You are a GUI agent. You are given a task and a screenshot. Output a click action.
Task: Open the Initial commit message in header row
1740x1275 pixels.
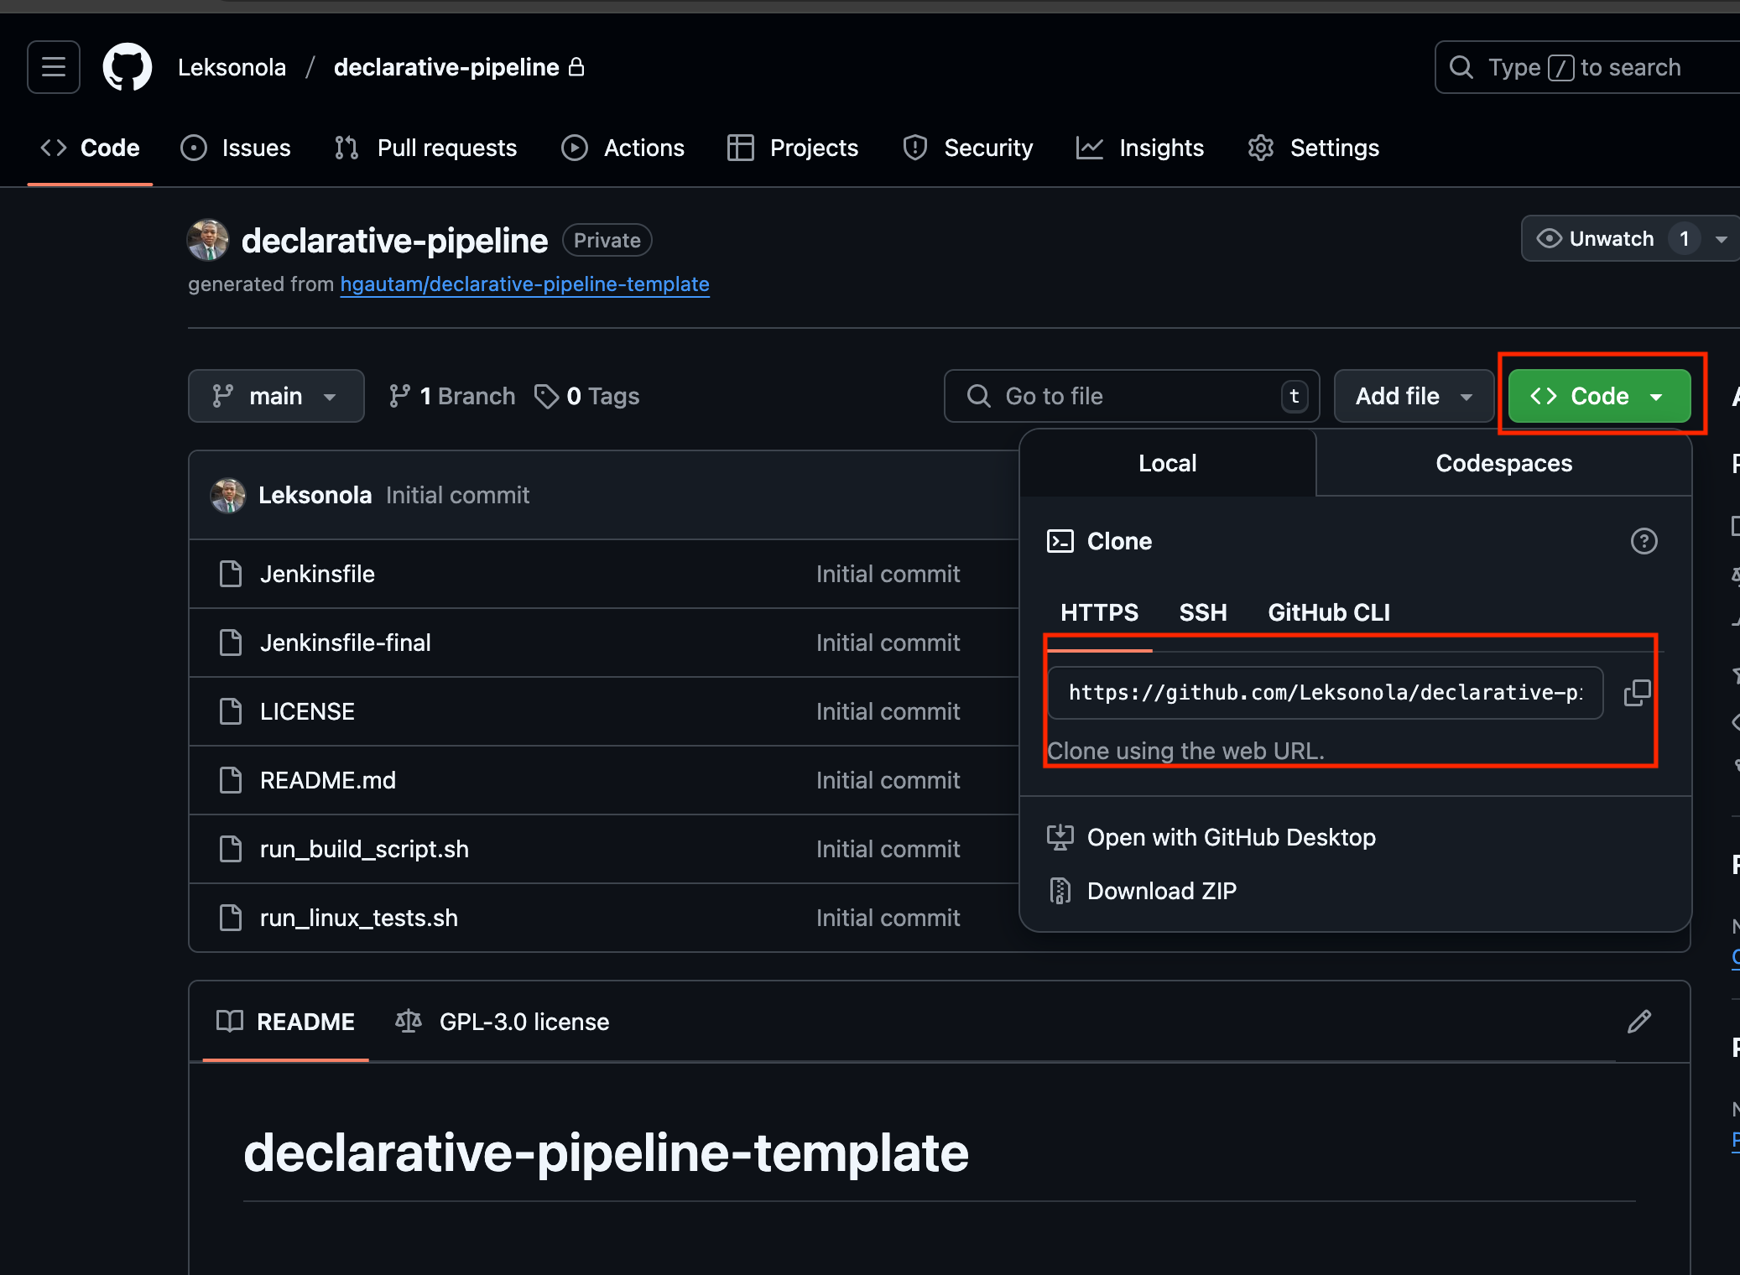coord(457,495)
